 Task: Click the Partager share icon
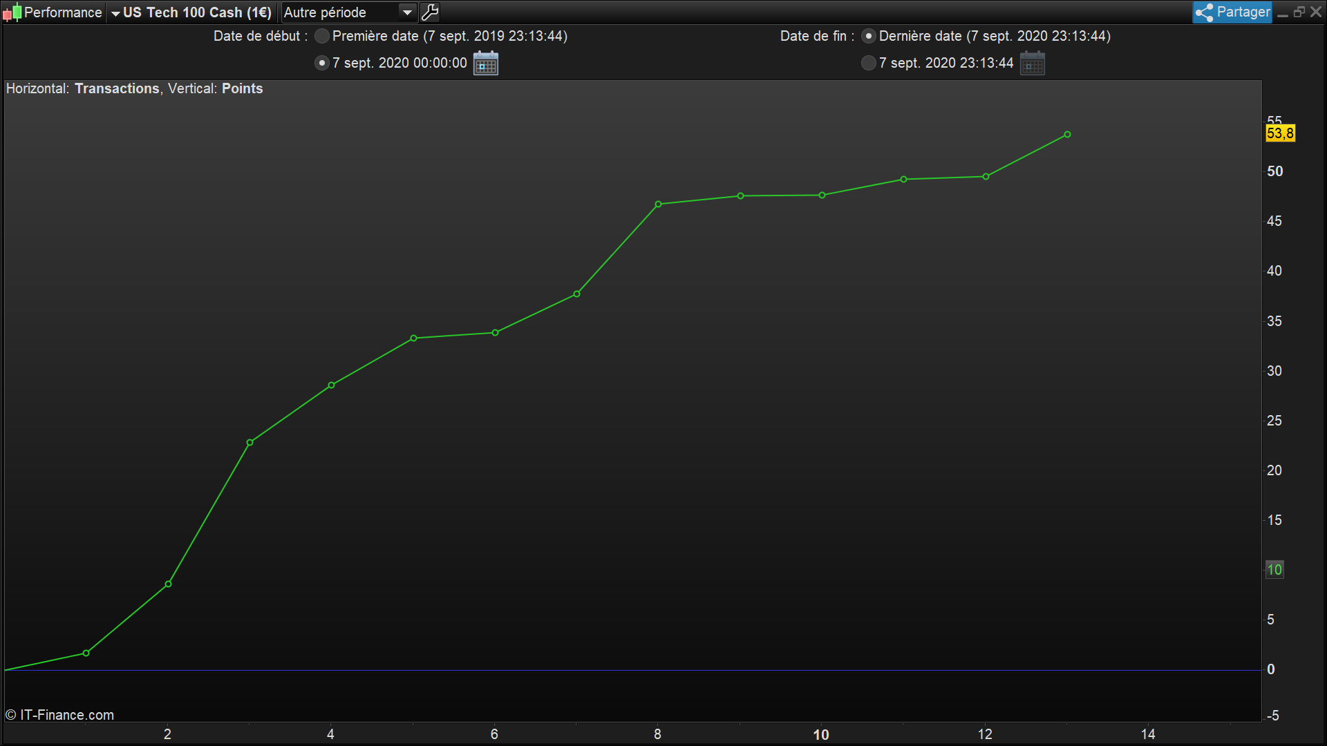click(x=1205, y=12)
